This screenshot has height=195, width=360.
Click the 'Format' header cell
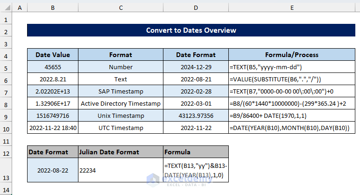[x=121, y=55]
